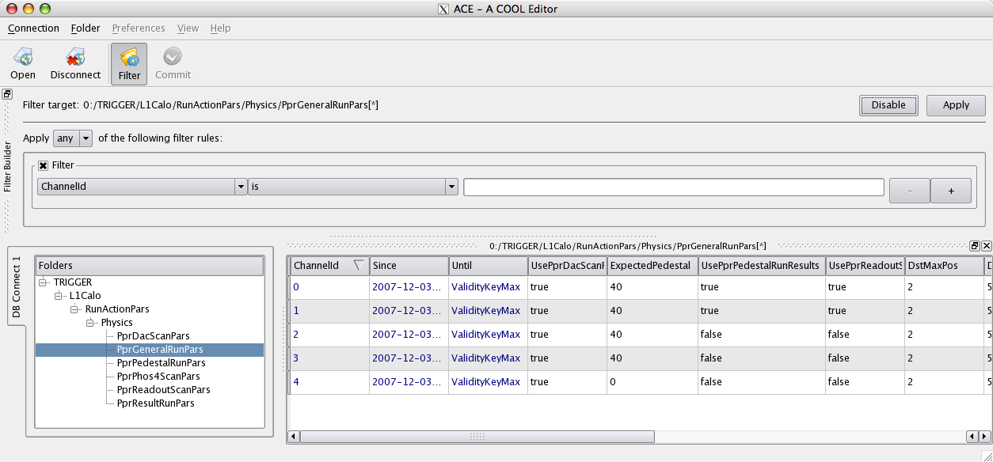Screen dimensions: 993x462
Task: Float the data table panel icon
Action: (975, 246)
